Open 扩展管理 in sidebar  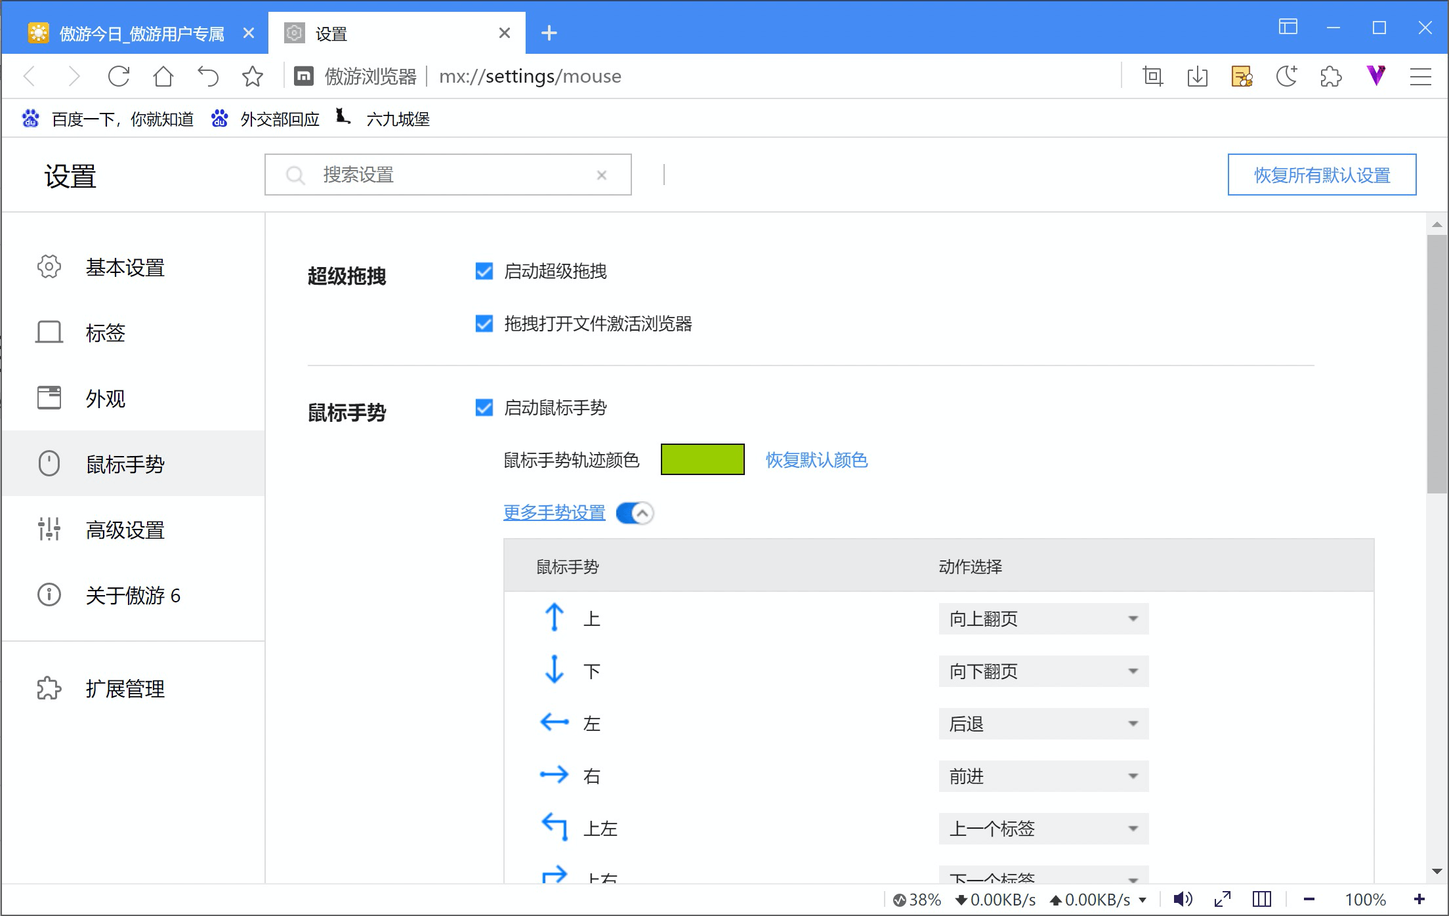coord(133,688)
